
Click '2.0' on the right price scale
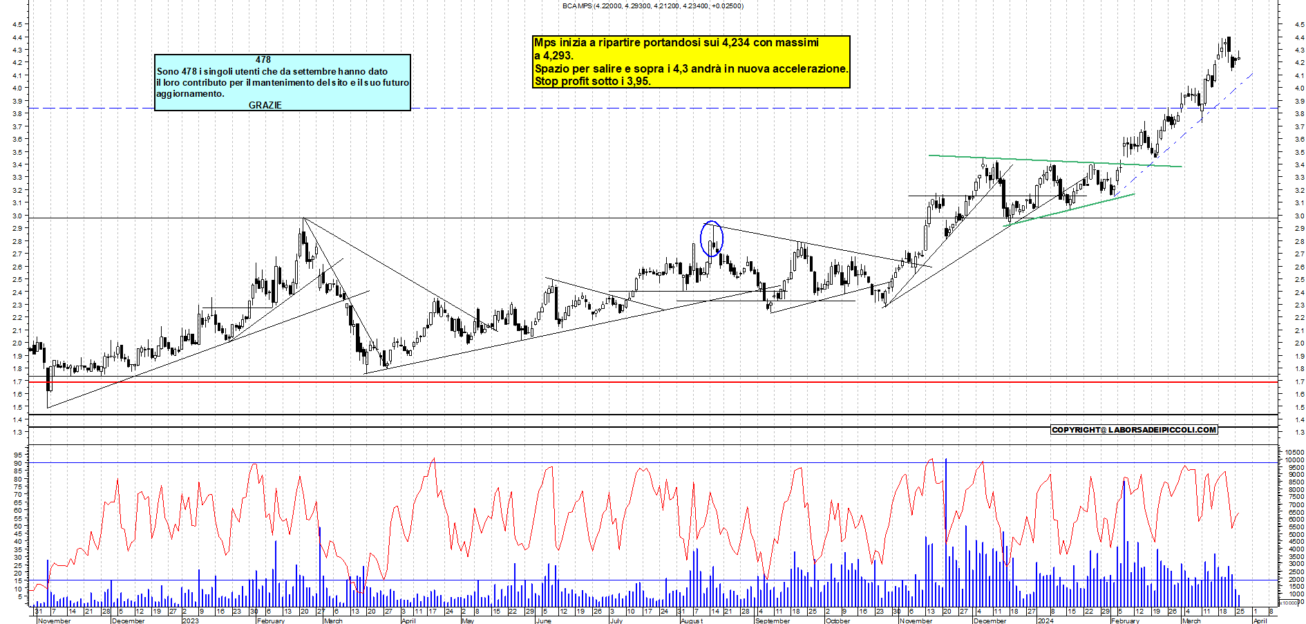(1300, 343)
